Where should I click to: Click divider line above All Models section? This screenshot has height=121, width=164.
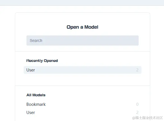[x=83, y=86]
